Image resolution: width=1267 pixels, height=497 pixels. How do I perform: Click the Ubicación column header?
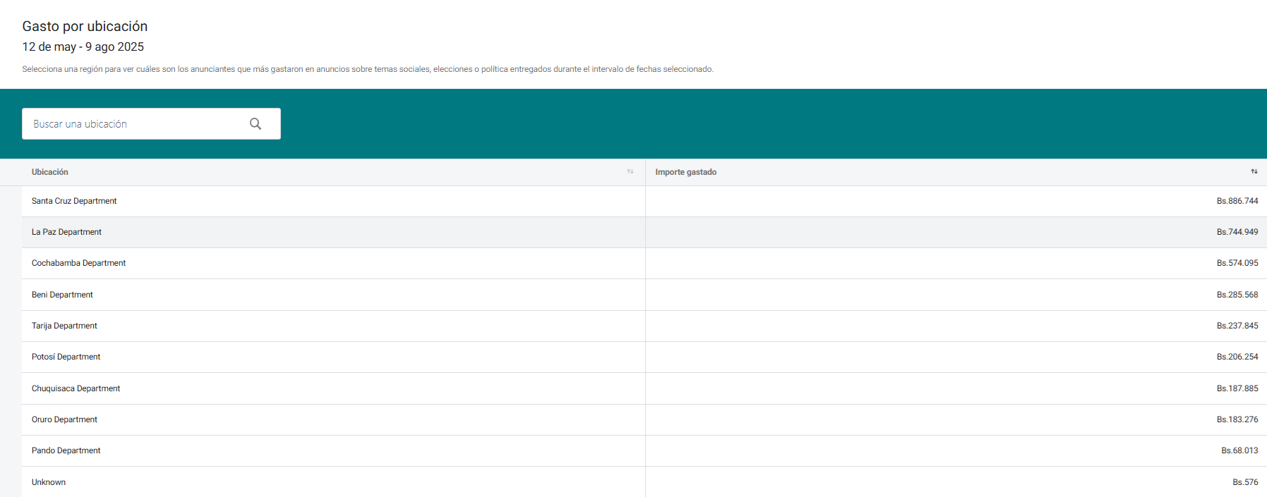[50, 172]
